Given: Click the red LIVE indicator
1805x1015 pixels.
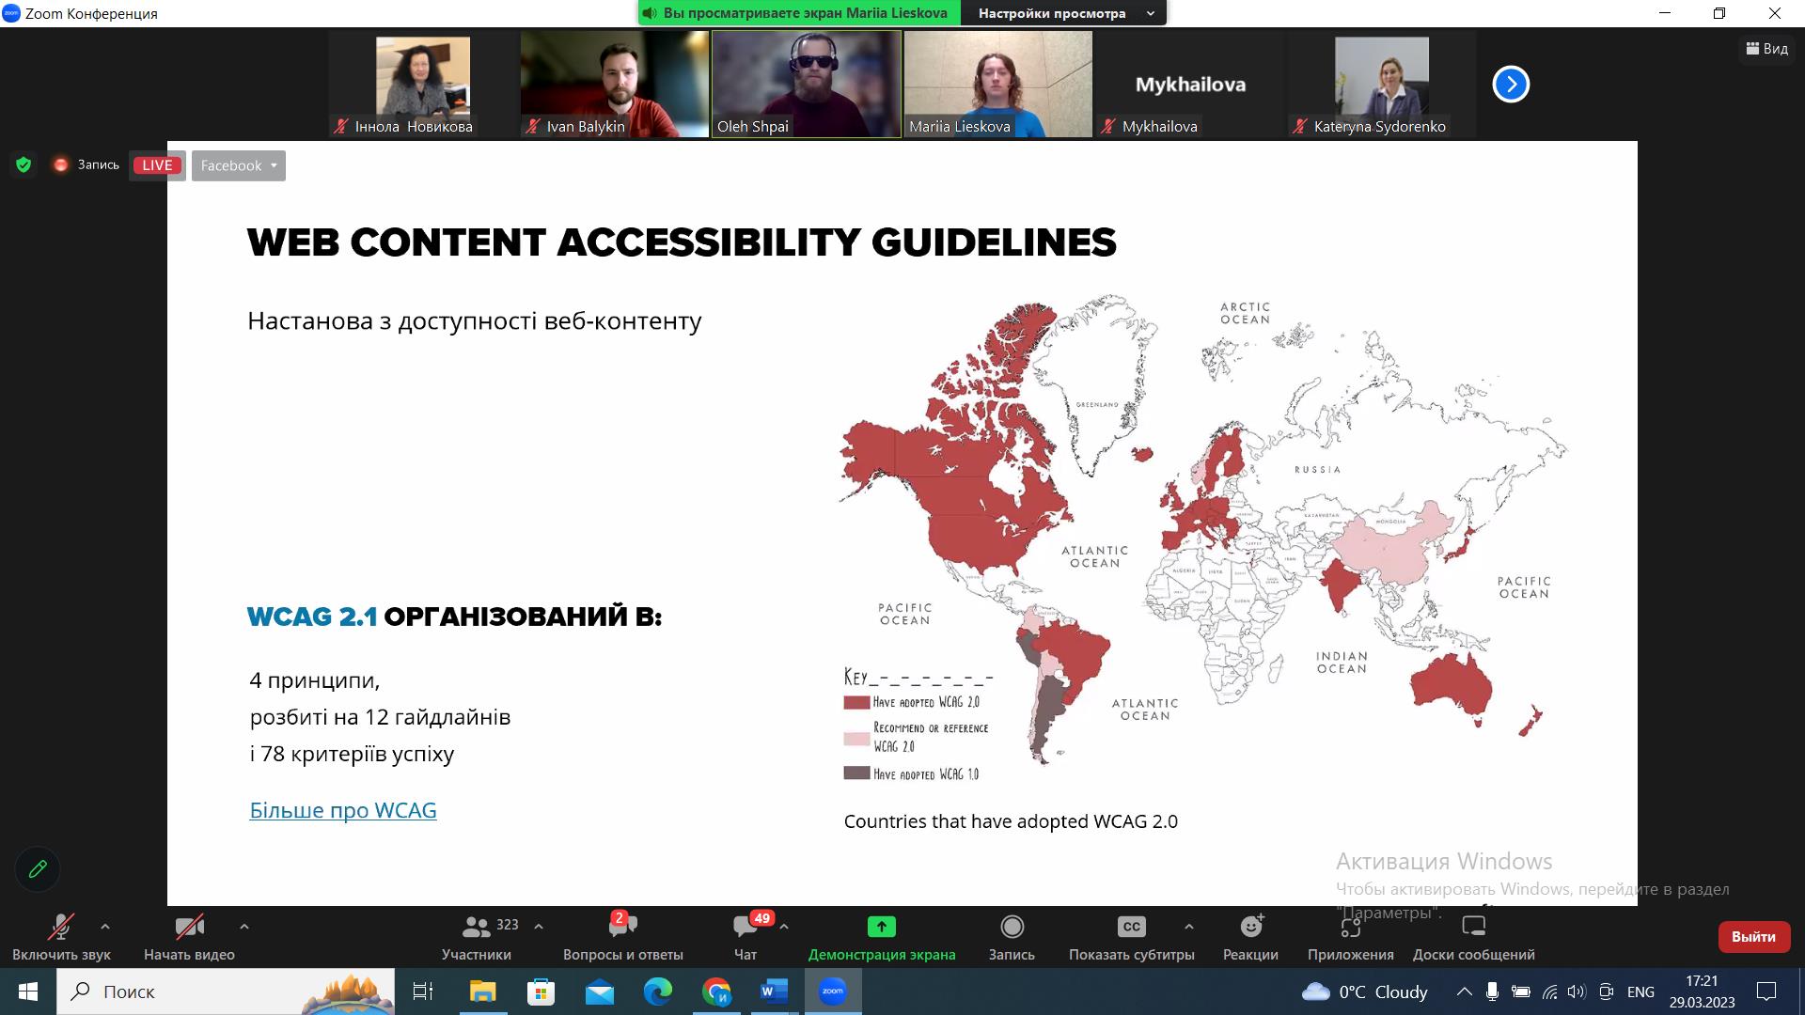Looking at the screenshot, I should (x=157, y=165).
